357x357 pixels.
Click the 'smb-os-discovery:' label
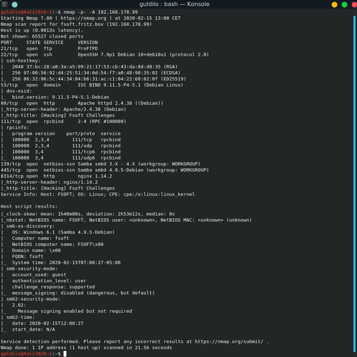pos(30,226)
